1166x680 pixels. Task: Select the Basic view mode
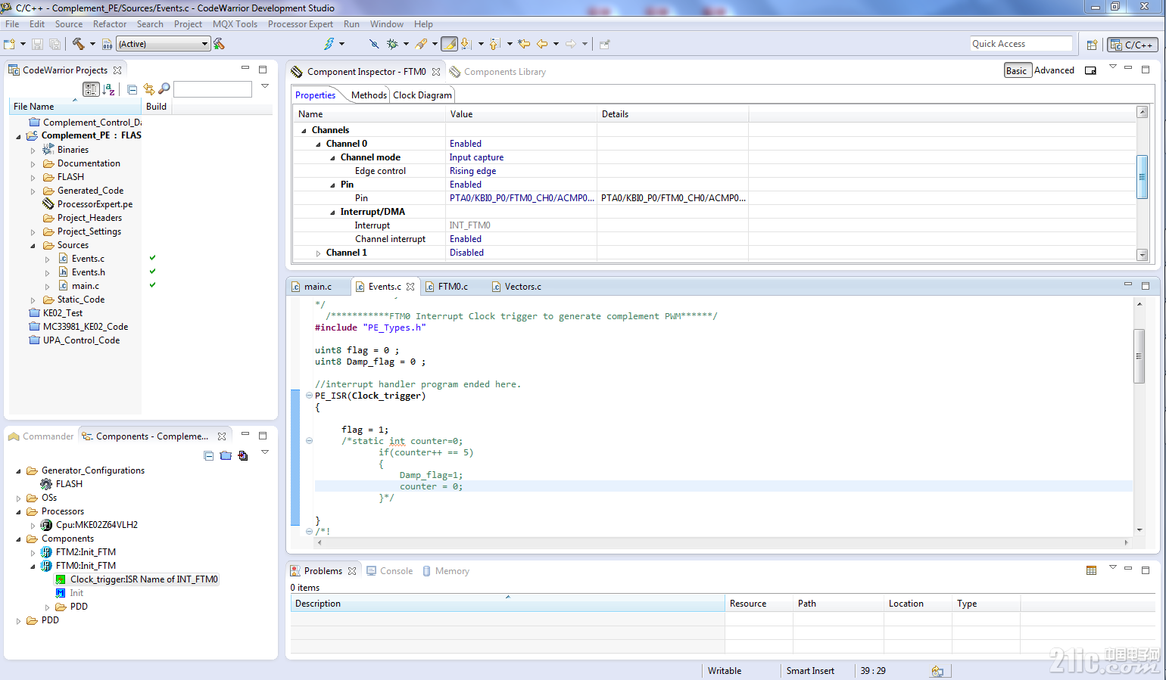(x=1017, y=70)
